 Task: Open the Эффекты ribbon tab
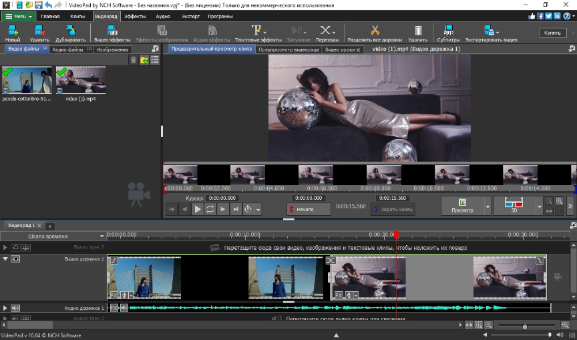click(x=135, y=16)
